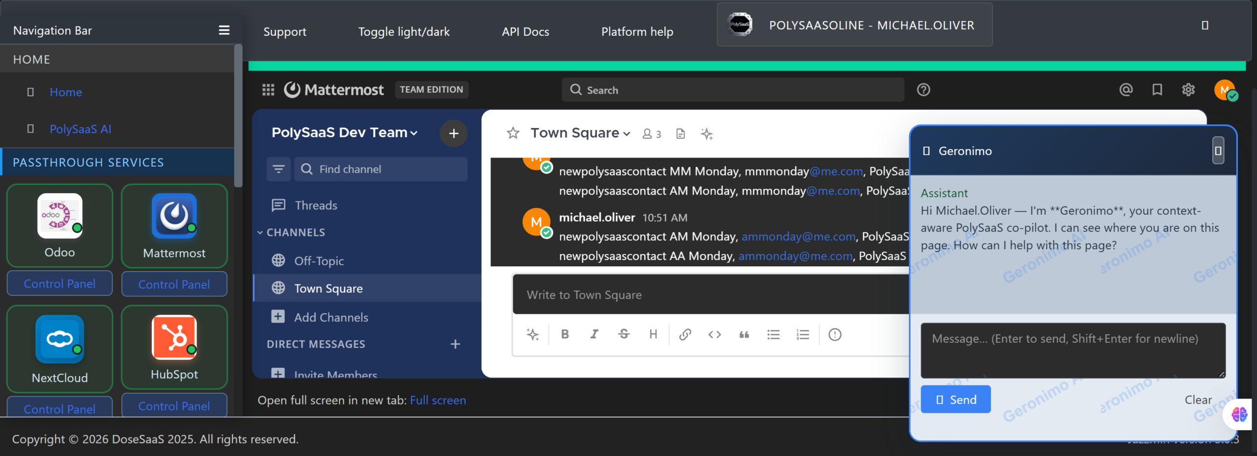This screenshot has width=1257, height=456.
Task: Insert heading with the H button
Action: tap(653, 334)
